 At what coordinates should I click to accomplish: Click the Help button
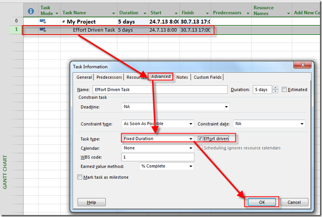pos(91,202)
